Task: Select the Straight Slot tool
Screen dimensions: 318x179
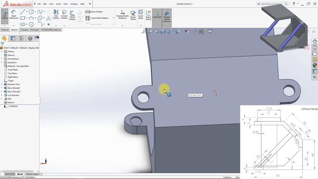Action: (x=22, y=24)
